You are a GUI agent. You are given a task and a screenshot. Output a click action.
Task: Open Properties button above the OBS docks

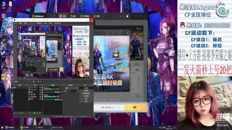point(35,81)
